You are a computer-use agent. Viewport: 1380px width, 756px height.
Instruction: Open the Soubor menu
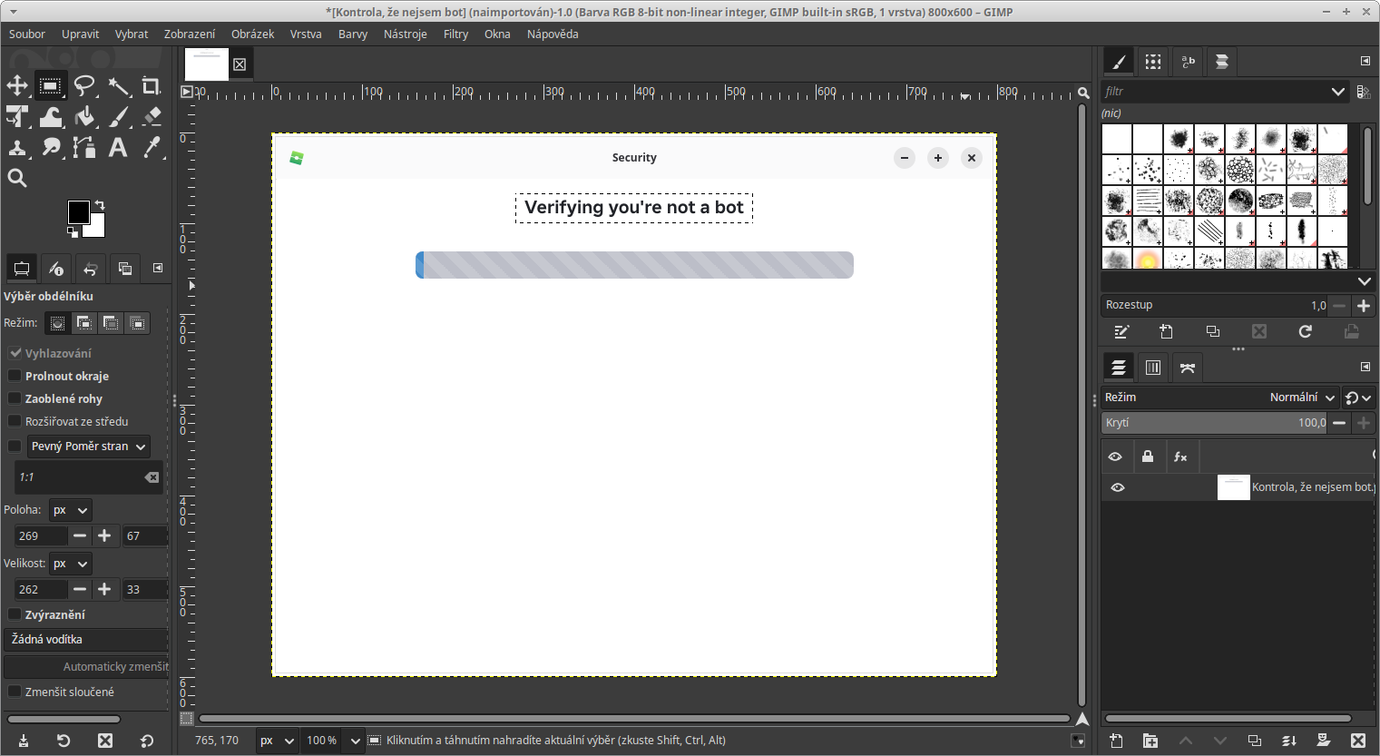(27, 34)
